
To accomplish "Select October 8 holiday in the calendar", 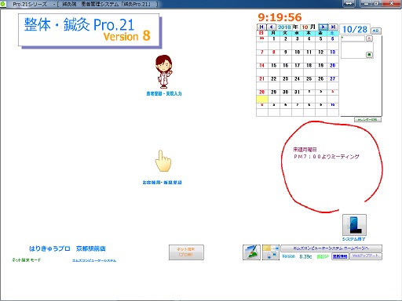I will (x=274, y=52).
